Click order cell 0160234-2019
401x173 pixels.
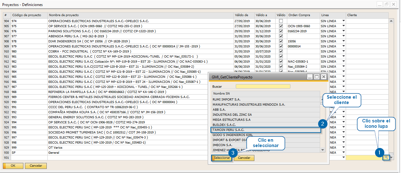click(303, 31)
